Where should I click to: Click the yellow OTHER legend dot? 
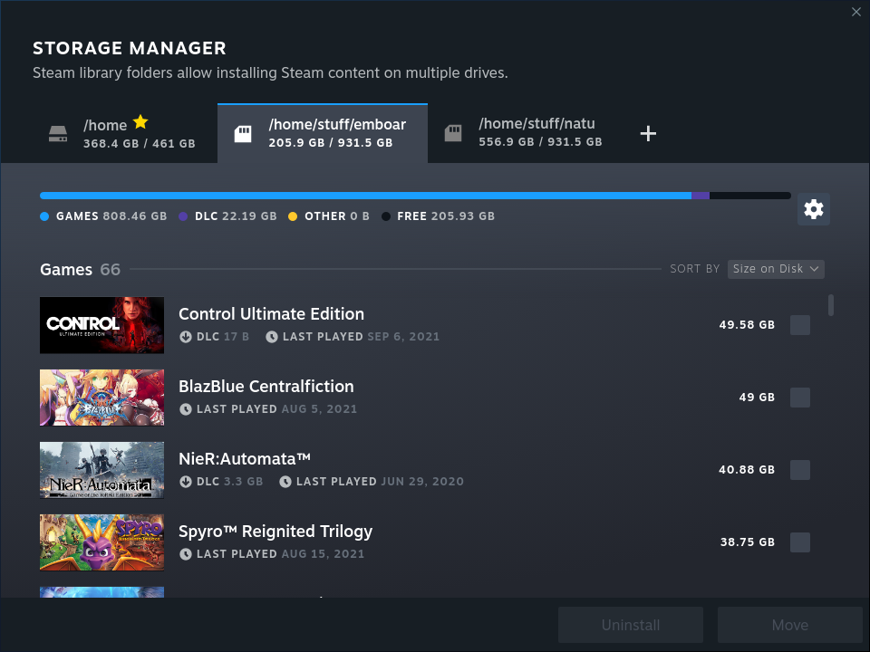(293, 216)
